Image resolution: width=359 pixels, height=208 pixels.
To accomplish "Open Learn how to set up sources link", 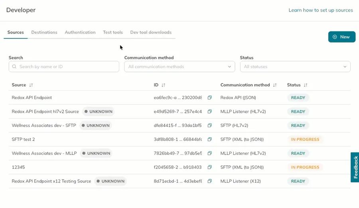I will pyautogui.click(x=321, y=10).
